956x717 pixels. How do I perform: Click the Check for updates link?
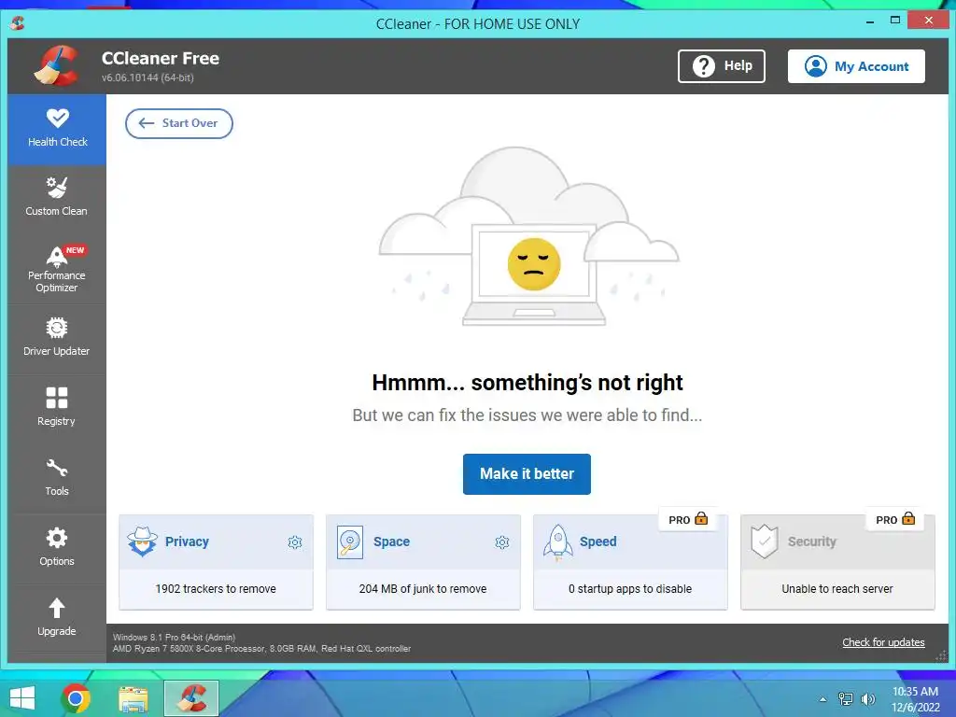[x=883, y=642]
